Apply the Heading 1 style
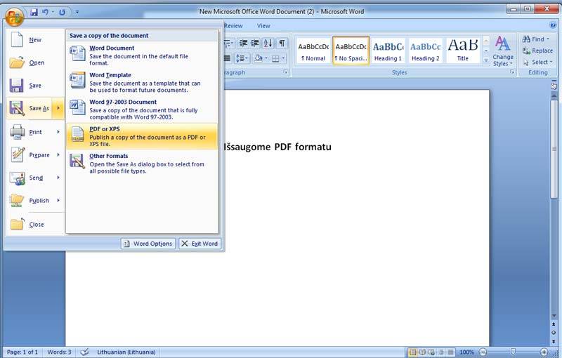The image size is (562, 358). coord(388,51)
